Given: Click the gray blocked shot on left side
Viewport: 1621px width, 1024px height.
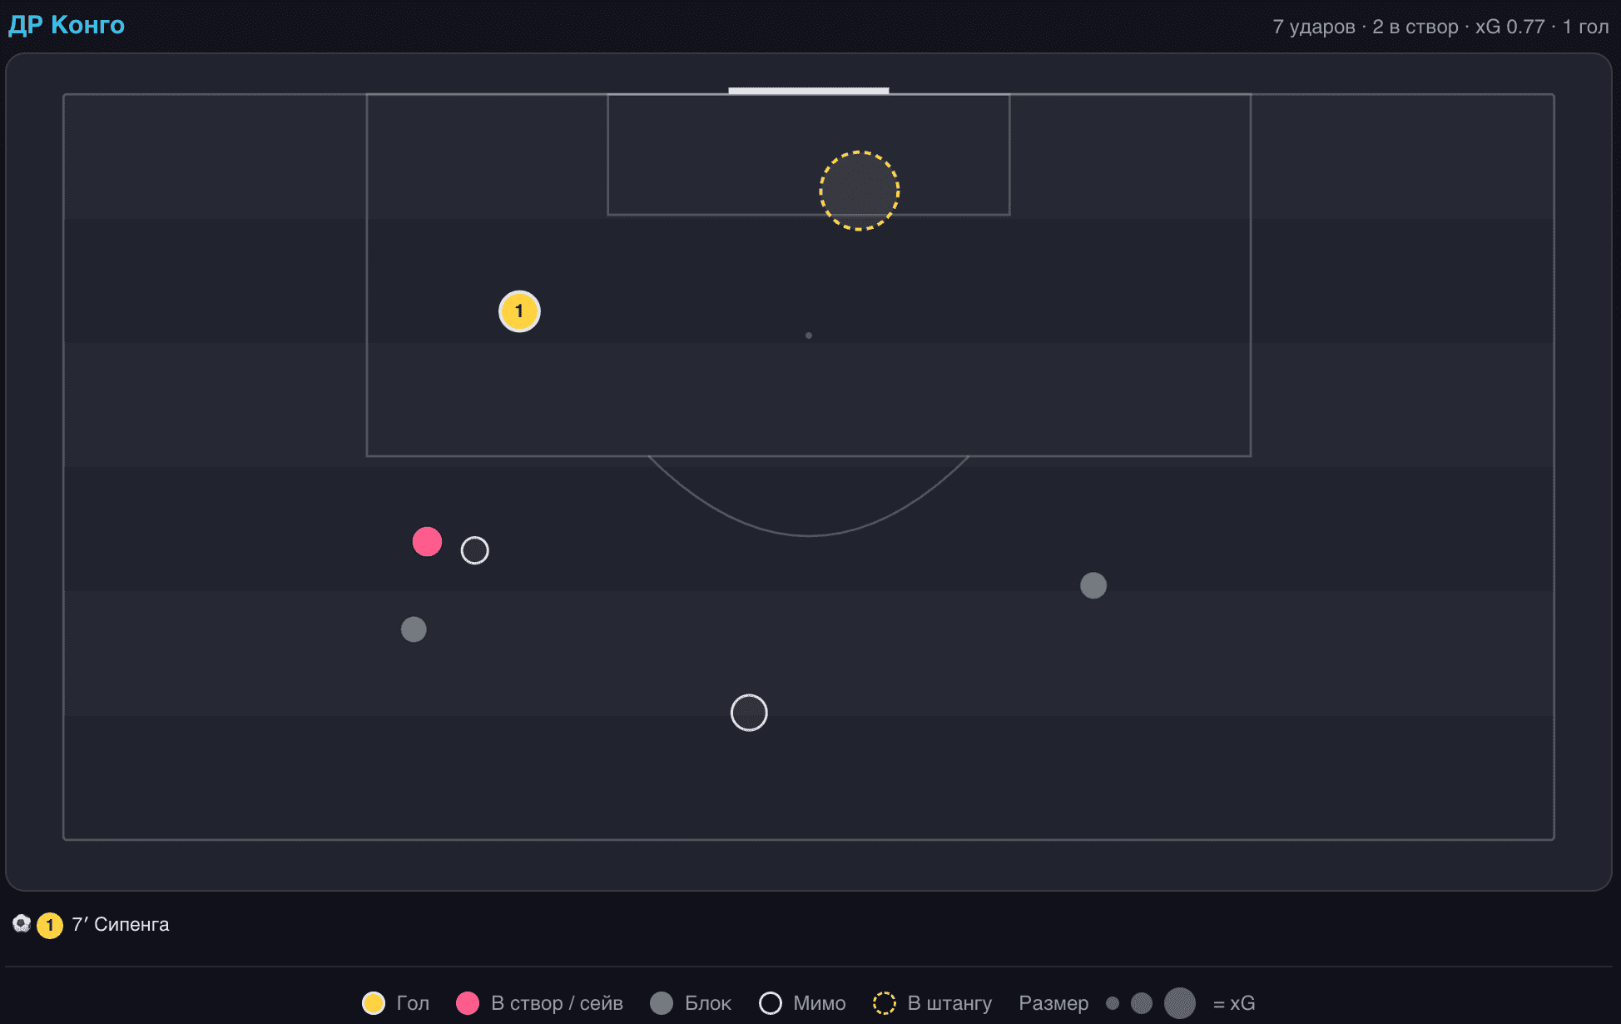Looking at the screenshot, I should [x=414, y=629].
